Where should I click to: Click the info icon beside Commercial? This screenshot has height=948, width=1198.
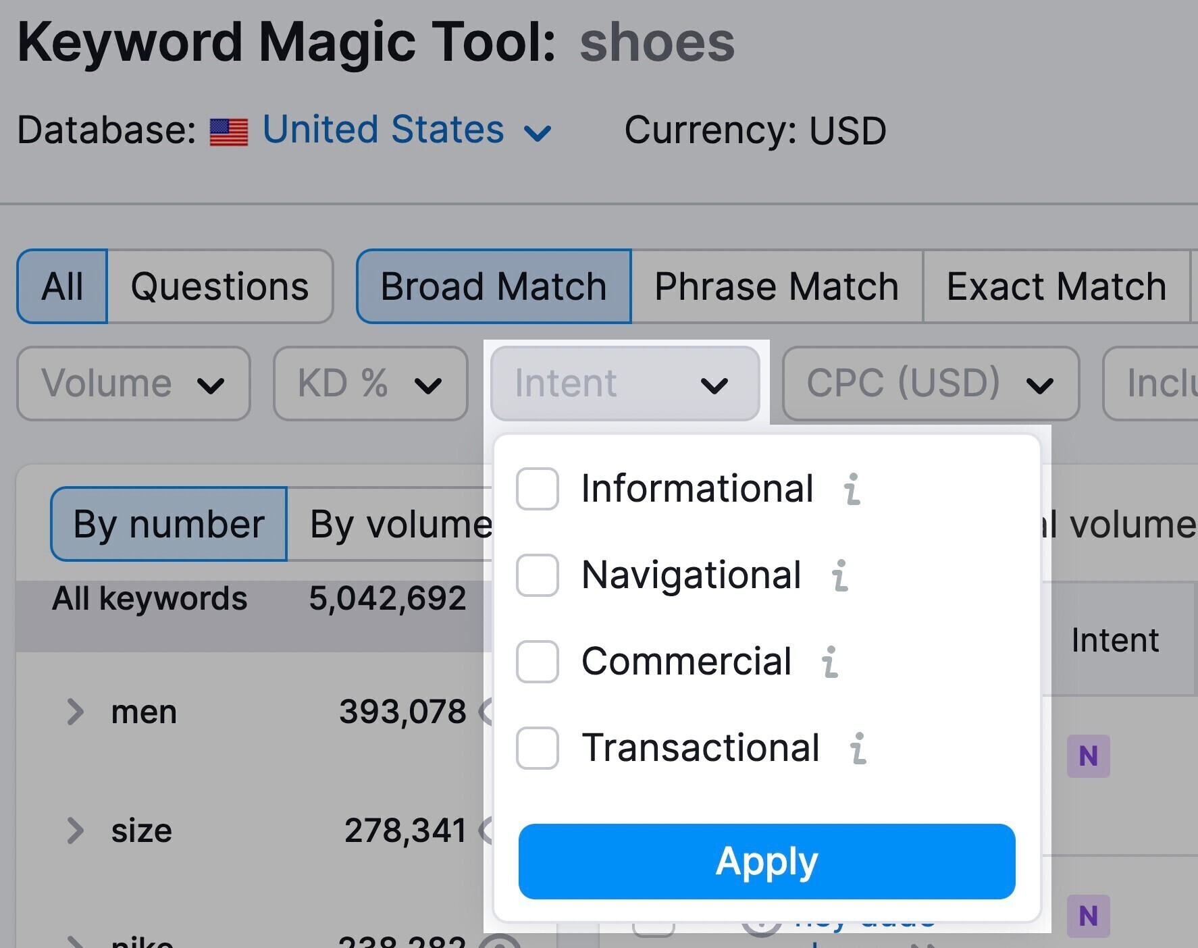[x=830, y=662]
